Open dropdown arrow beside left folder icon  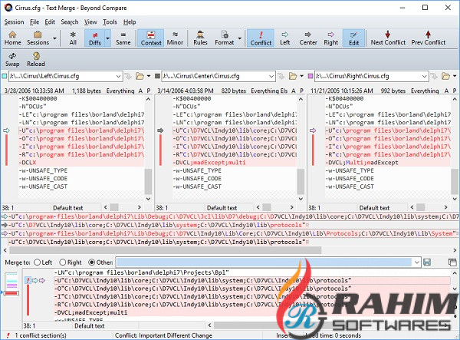[x=149, y=76]
